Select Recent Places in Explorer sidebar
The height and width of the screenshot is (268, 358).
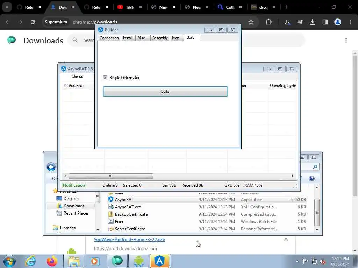click(x=76, y=213)
